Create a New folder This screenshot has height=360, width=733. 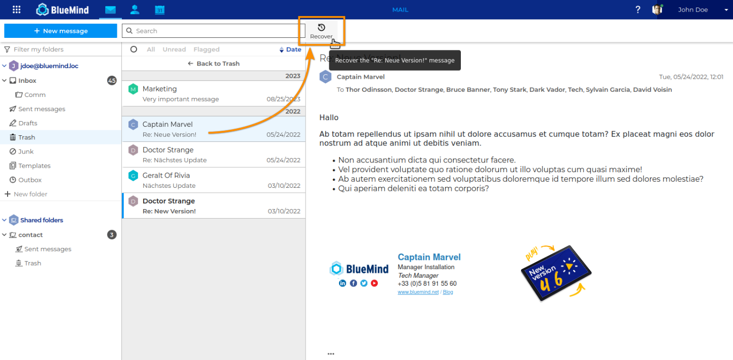pyautogui.click(x=26, y=194)
